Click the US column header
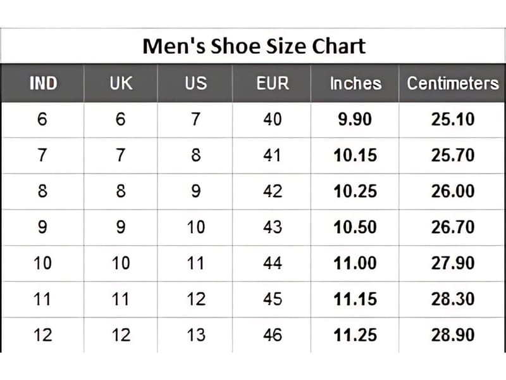The height and width of the screenshot is (380, 506). [195, 83]
